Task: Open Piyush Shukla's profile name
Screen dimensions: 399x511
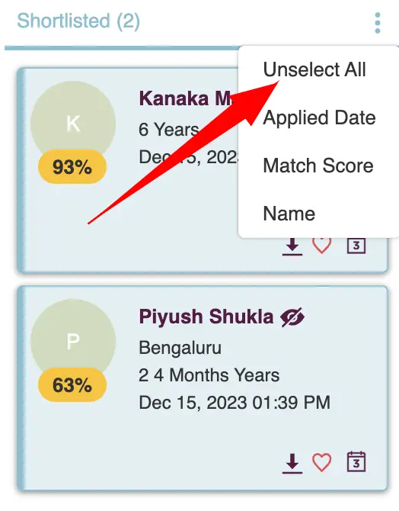Action: point(206,317)
